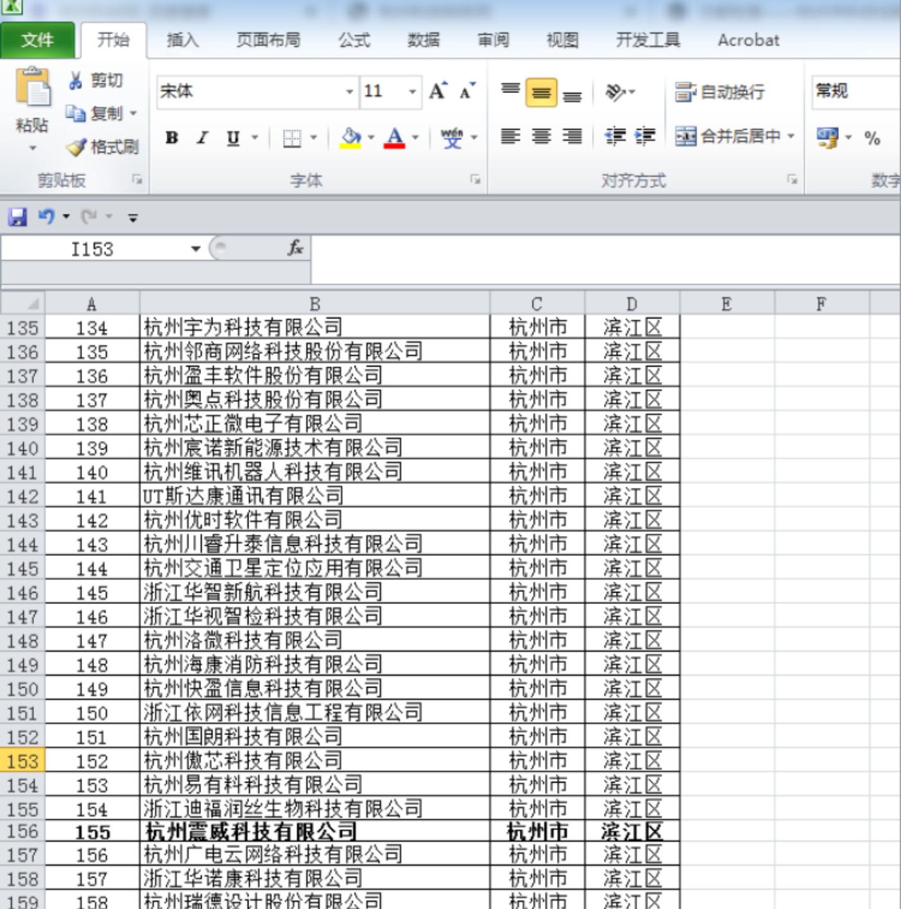Viewport: 901px width, 909px height.
Task: Select row 153 header
Action: 22,761
